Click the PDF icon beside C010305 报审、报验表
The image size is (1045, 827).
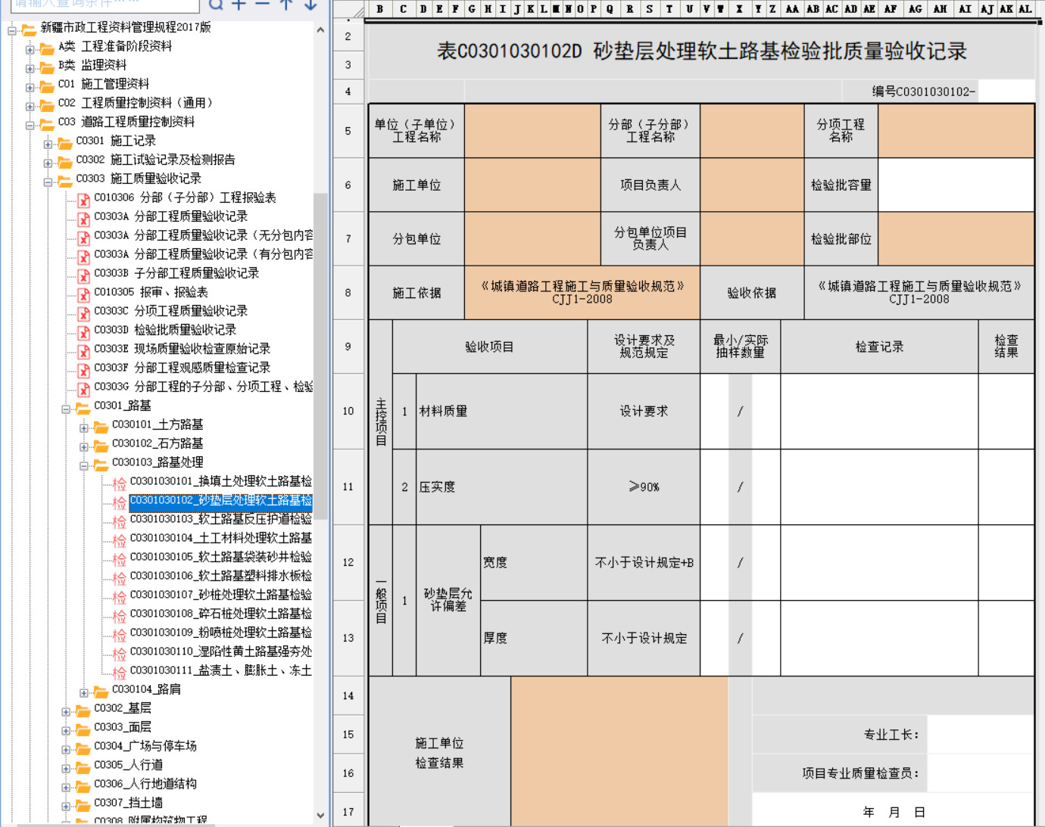coord(83,294)
